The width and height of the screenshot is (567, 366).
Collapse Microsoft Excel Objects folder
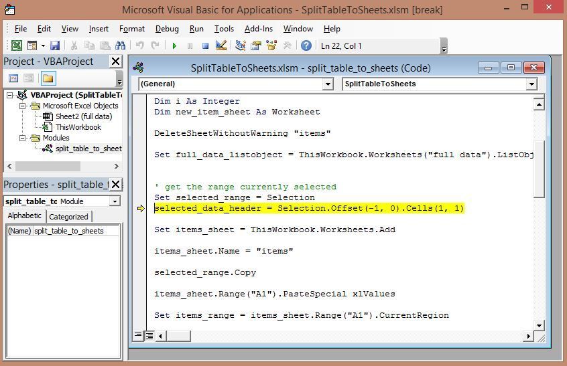click(x=22, y=106)
